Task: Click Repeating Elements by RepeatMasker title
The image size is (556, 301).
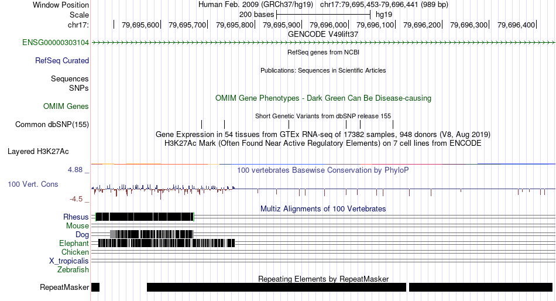Action: (323, 279)
